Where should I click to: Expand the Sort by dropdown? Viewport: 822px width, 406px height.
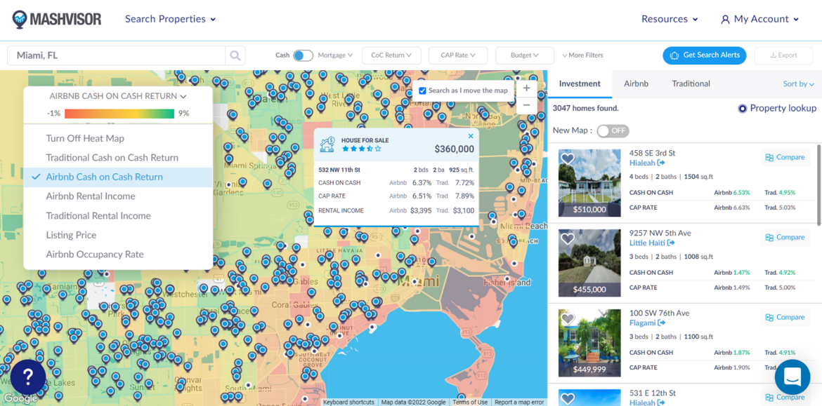(x=797, y=83)
